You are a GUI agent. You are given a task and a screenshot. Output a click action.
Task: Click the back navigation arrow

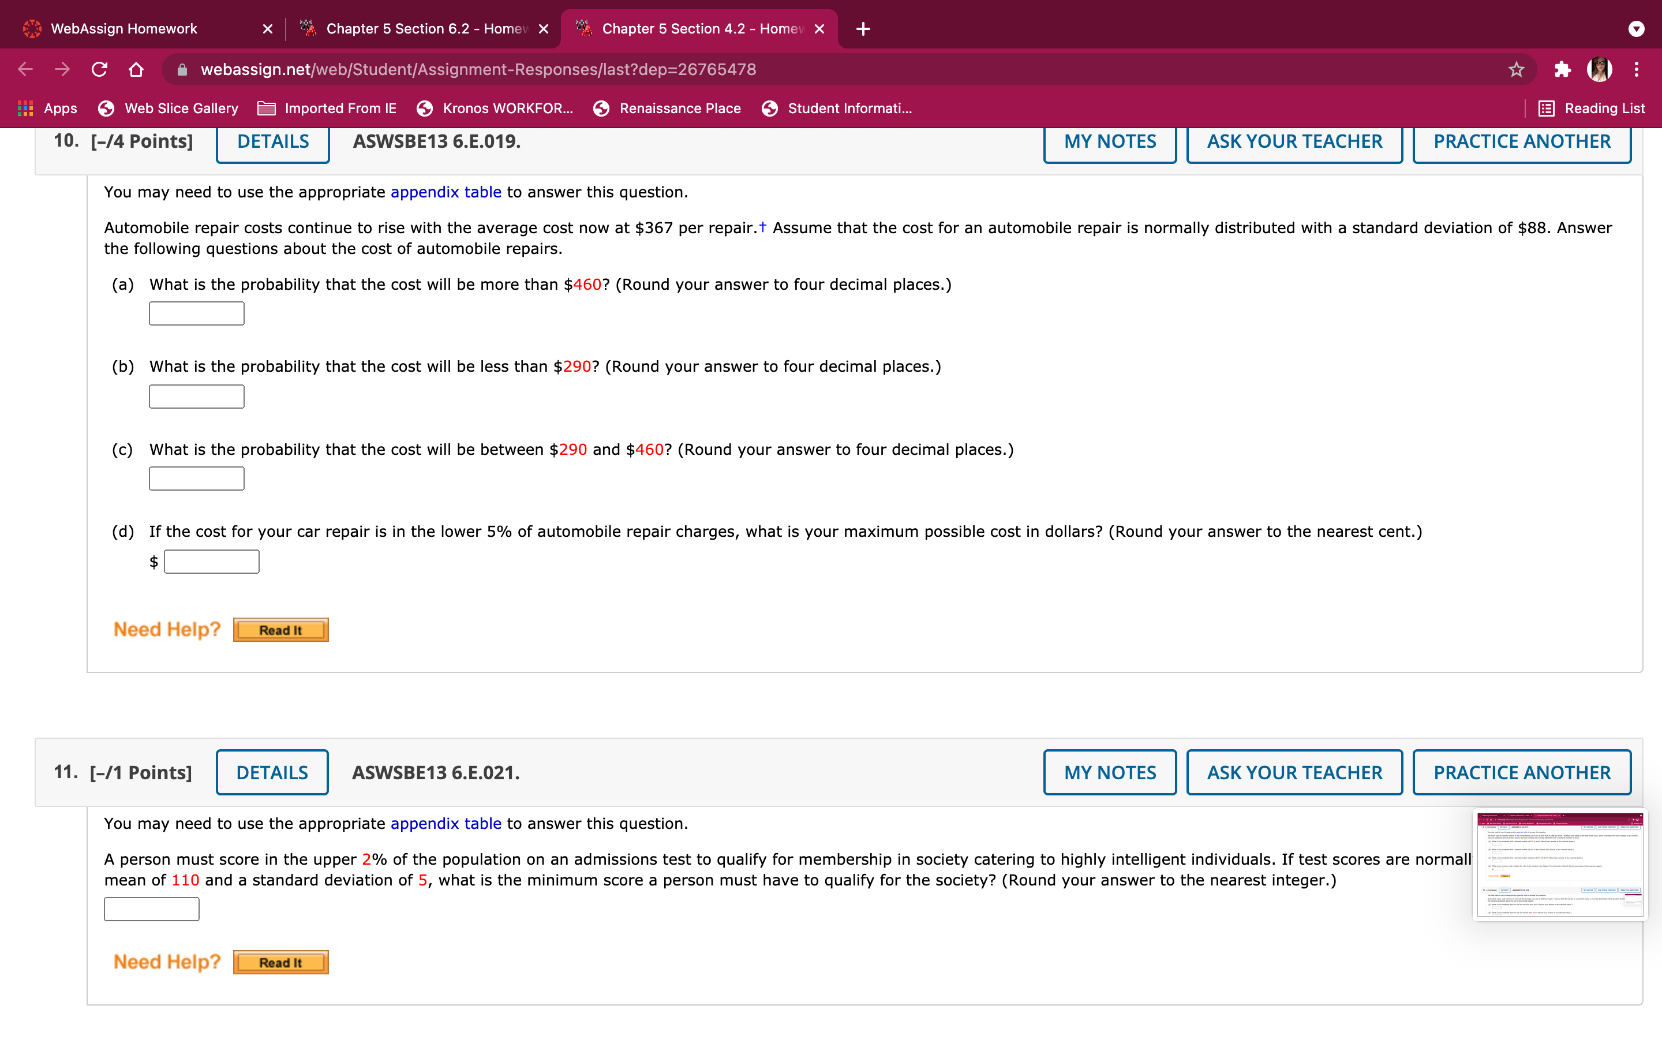pyautogui.click(x=25, y=69)
